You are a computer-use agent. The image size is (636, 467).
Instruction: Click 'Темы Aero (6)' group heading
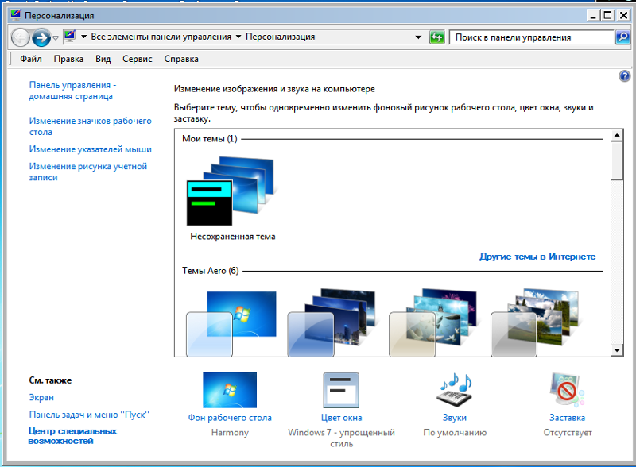click(x=210, y=270)
